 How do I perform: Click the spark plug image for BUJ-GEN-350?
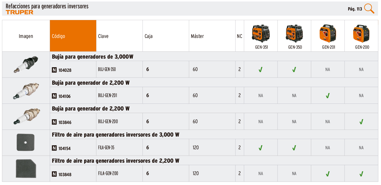point(26,65)
